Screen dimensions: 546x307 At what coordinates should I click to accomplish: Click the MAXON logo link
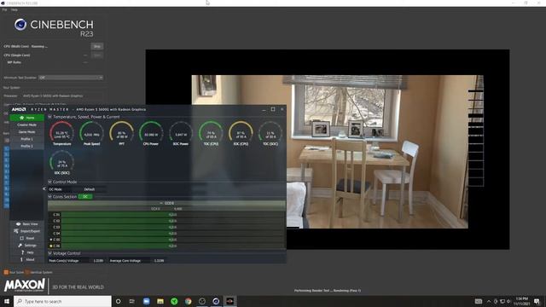pos(25,286)
